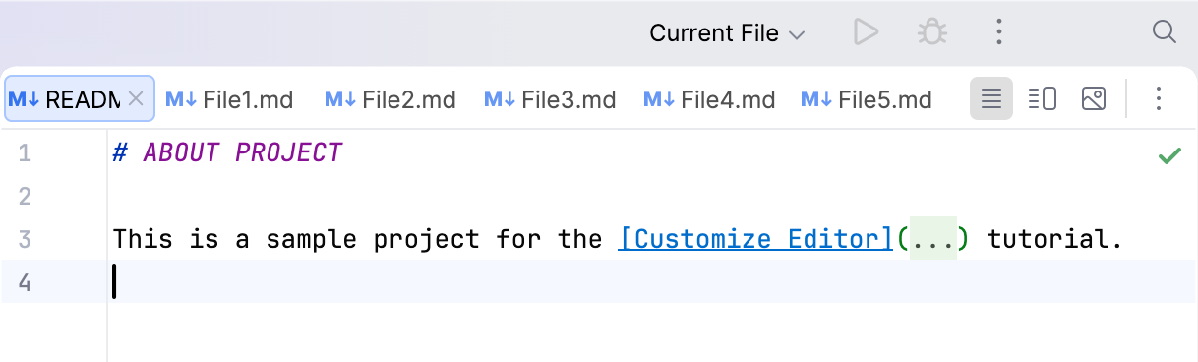Switch to Editor-only view mode
The image size is (1198, 362).
click(x=991, y=98)
